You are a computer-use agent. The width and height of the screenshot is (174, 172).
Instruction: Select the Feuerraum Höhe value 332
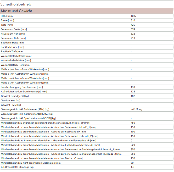click(x=133, y=34)
